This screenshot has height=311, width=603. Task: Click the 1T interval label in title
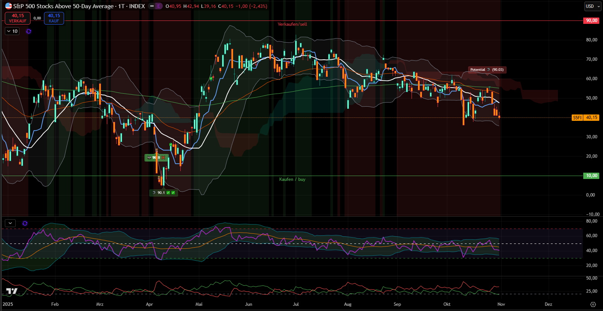coord(121,6)
